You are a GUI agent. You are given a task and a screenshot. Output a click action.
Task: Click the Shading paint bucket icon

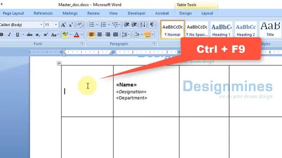click(x=136, y=34)
